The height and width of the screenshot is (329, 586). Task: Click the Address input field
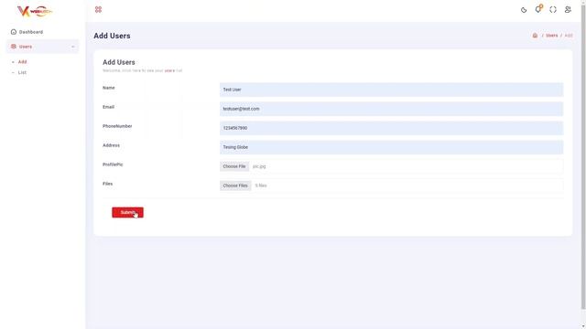(391, 147)
